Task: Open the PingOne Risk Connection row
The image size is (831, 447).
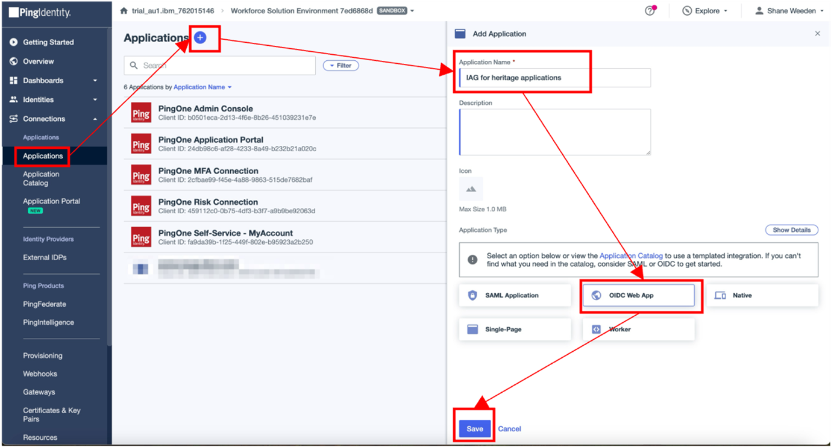Action: point(284,206)
